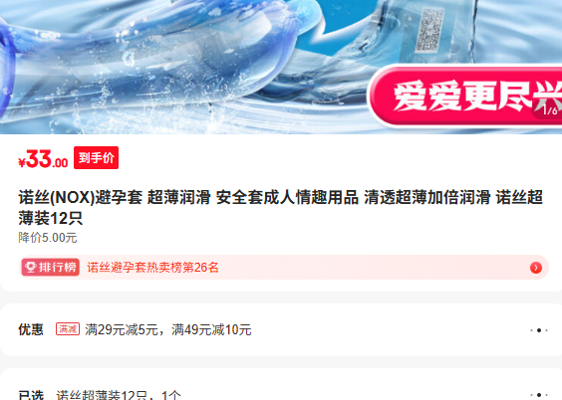562x400 pixels.
Task: Click the 诺丝(NOX) product title text
Action: pos(281,208)
